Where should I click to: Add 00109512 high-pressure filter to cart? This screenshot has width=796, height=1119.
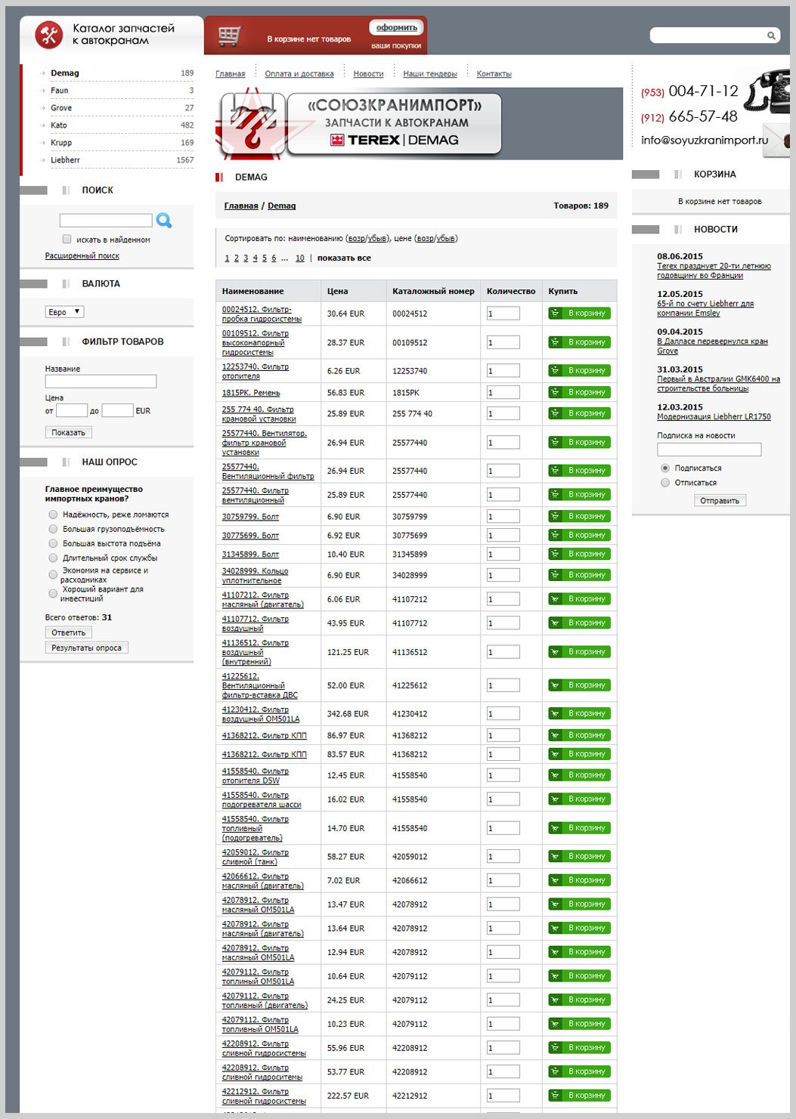click(x=579, y=342)
